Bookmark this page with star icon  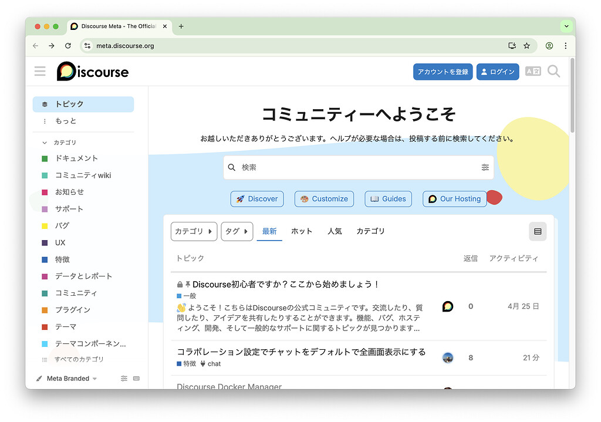[526, 46]
